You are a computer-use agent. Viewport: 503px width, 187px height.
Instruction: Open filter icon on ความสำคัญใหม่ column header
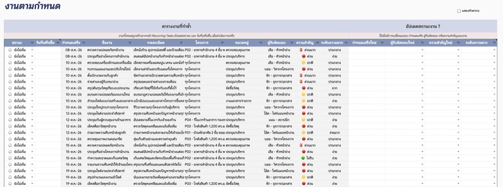457,43
